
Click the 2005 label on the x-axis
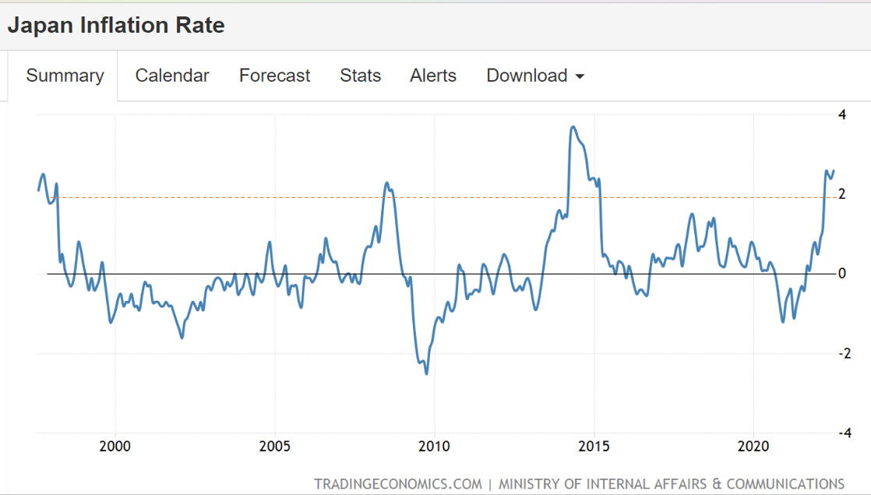click(275, 447)
